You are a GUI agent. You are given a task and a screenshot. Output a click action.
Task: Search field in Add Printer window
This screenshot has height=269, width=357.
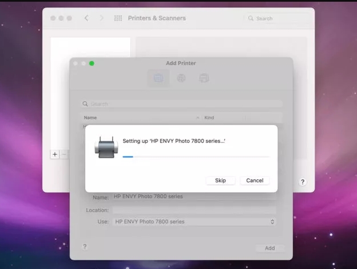[181, 104]
